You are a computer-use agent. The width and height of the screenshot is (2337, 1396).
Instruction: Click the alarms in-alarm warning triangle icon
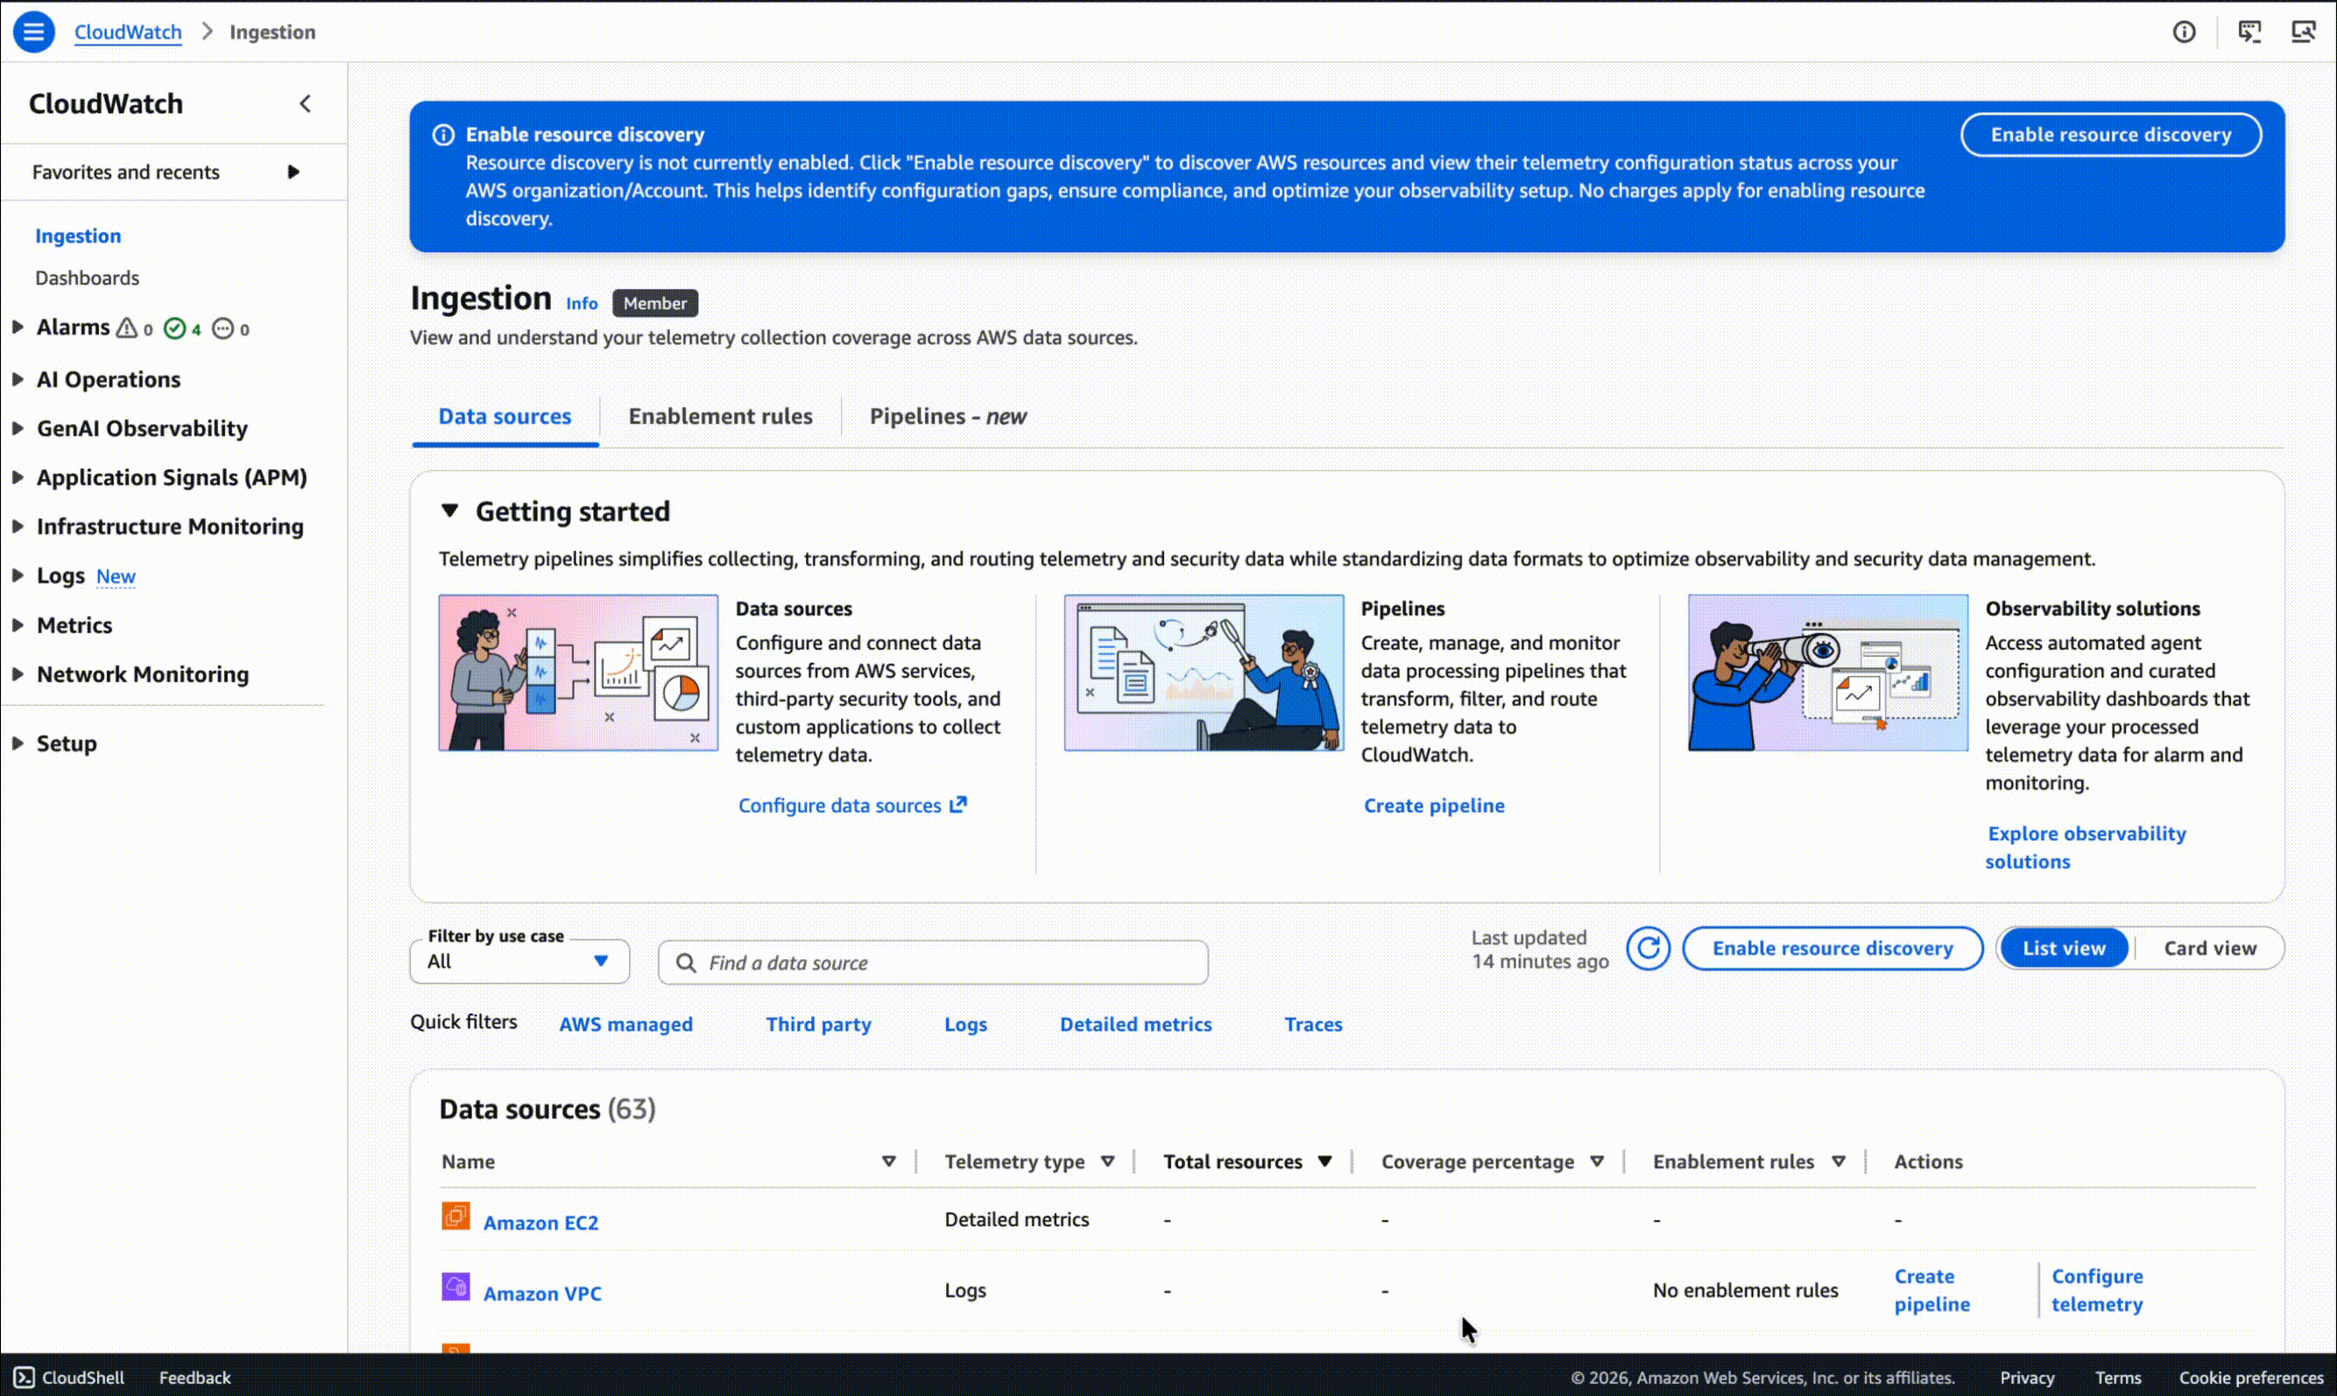pos(126,328)
